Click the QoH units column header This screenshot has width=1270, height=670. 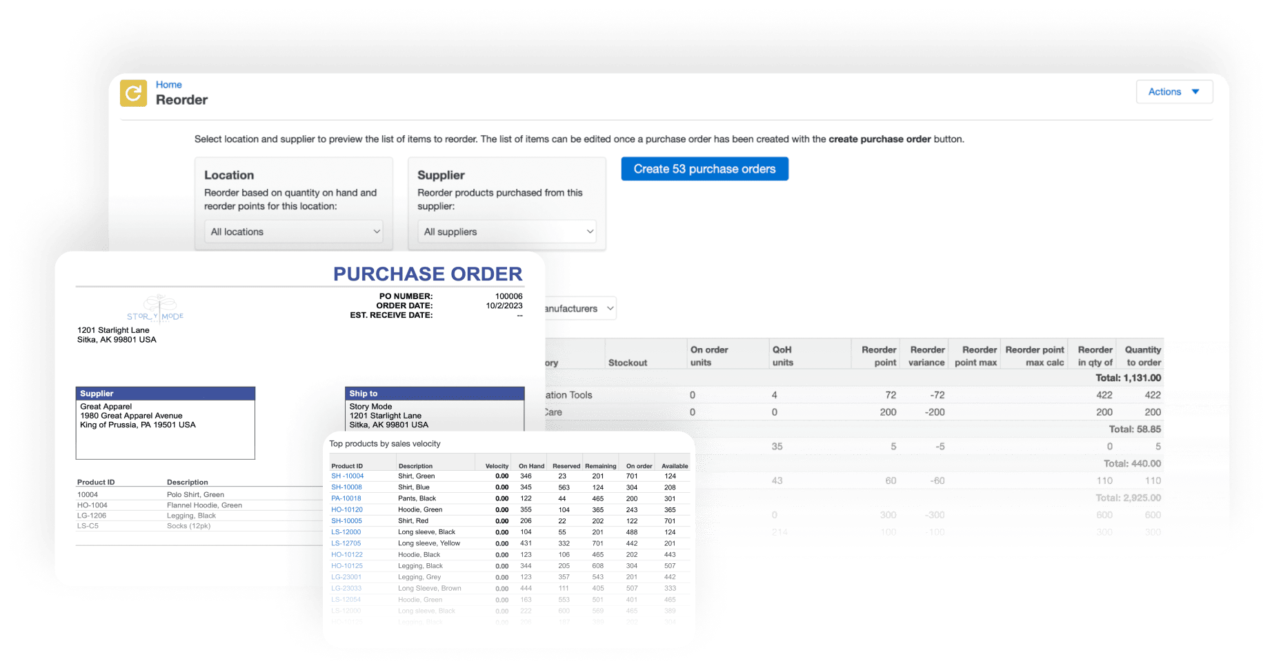pos(782,356)
